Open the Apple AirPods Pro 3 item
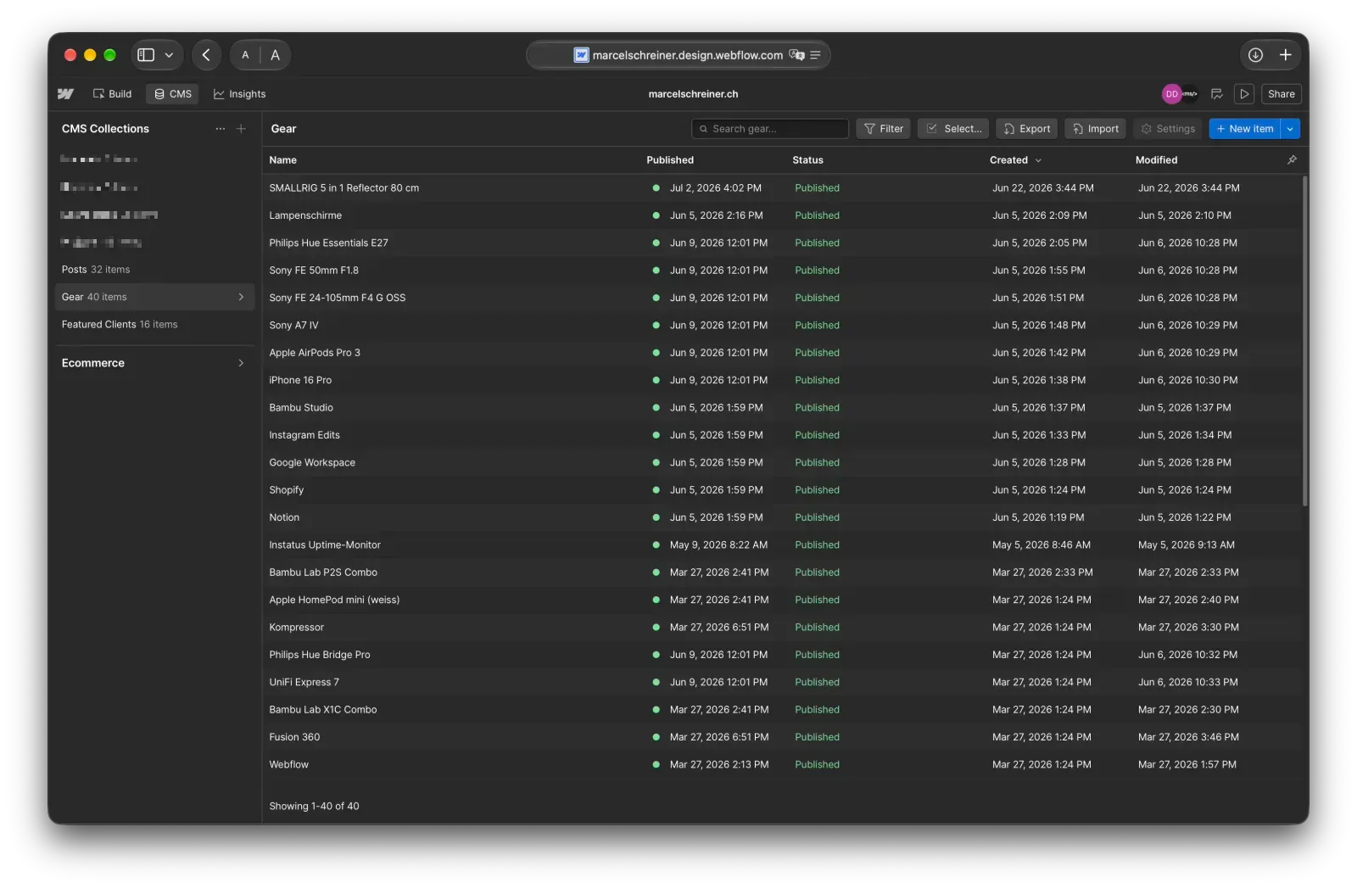The width and height of the screenshot is (1357, 888). click(x=315, y=353)
